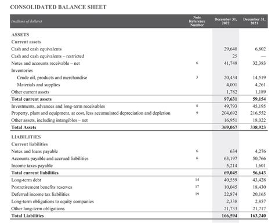Select the Total Liabilities 2022 value 166,594
275x223 pixels.
click(x=229, y=216)
